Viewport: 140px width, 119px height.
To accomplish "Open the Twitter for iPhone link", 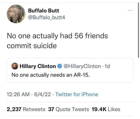I will [77, 94].
